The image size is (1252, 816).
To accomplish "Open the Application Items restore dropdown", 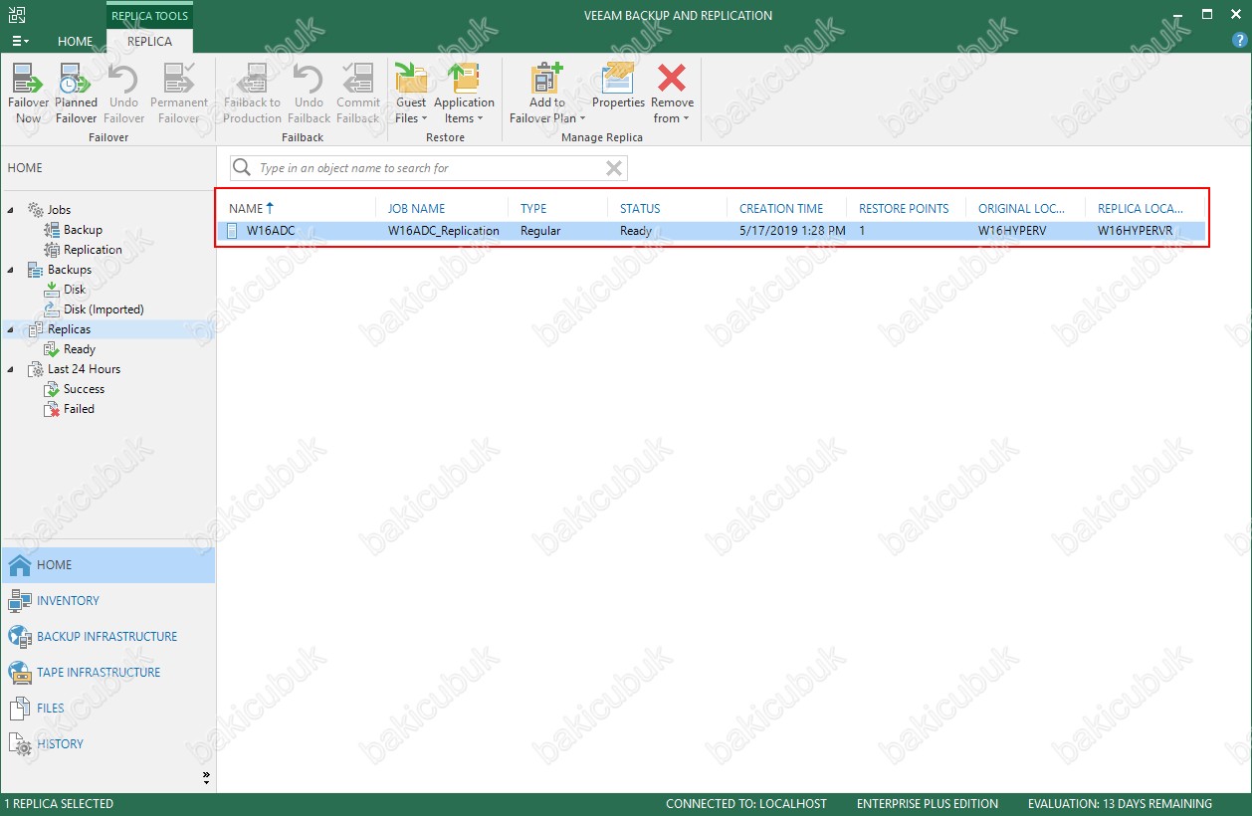I will pyautogui.click(x=464, y=93).
